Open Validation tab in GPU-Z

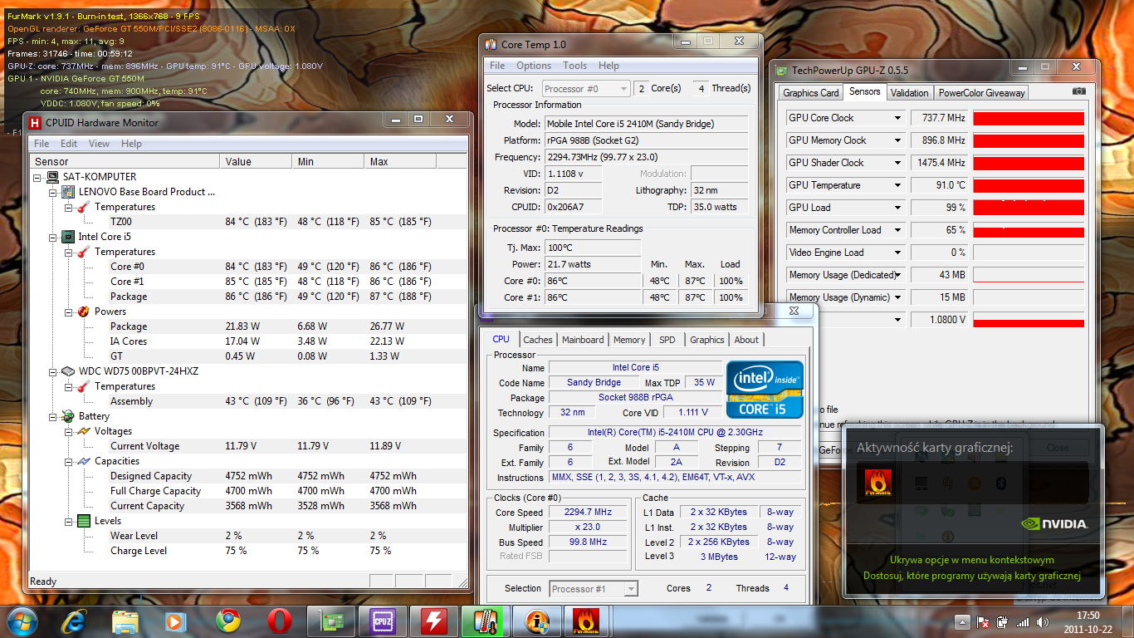coord(910,93)
